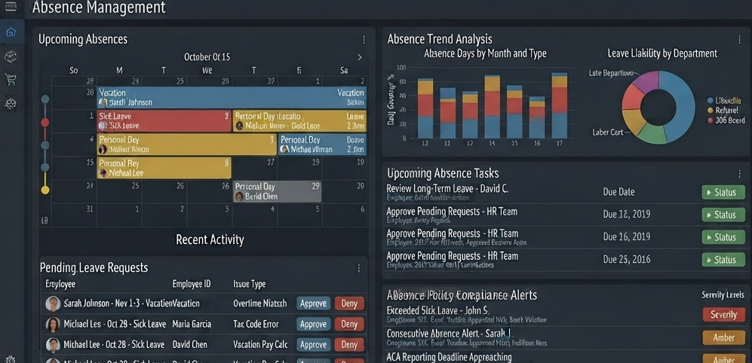752x363 pixels.
Task: Click Severity Levels column label
Action: [723, 295]
